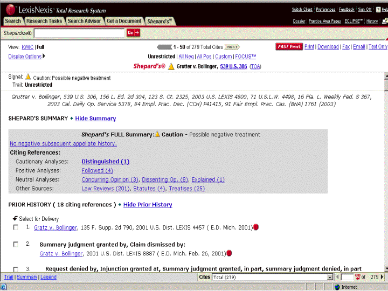Screen dimensions: 388x291
Task: Click the Print link
Action: [309, 47]
